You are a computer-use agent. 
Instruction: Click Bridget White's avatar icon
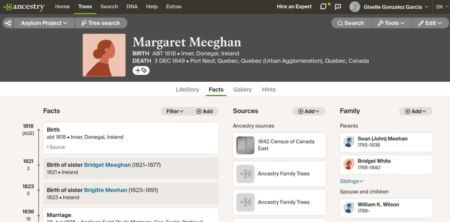click(348, 164)
